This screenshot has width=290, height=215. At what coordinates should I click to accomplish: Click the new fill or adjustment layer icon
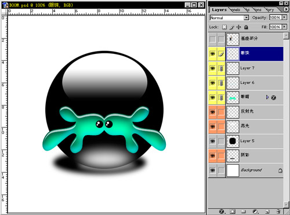click(x=255, y=212)
